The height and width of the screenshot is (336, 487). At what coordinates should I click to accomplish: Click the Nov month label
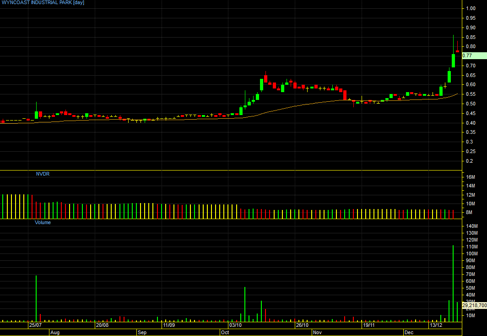coord(317,333)
